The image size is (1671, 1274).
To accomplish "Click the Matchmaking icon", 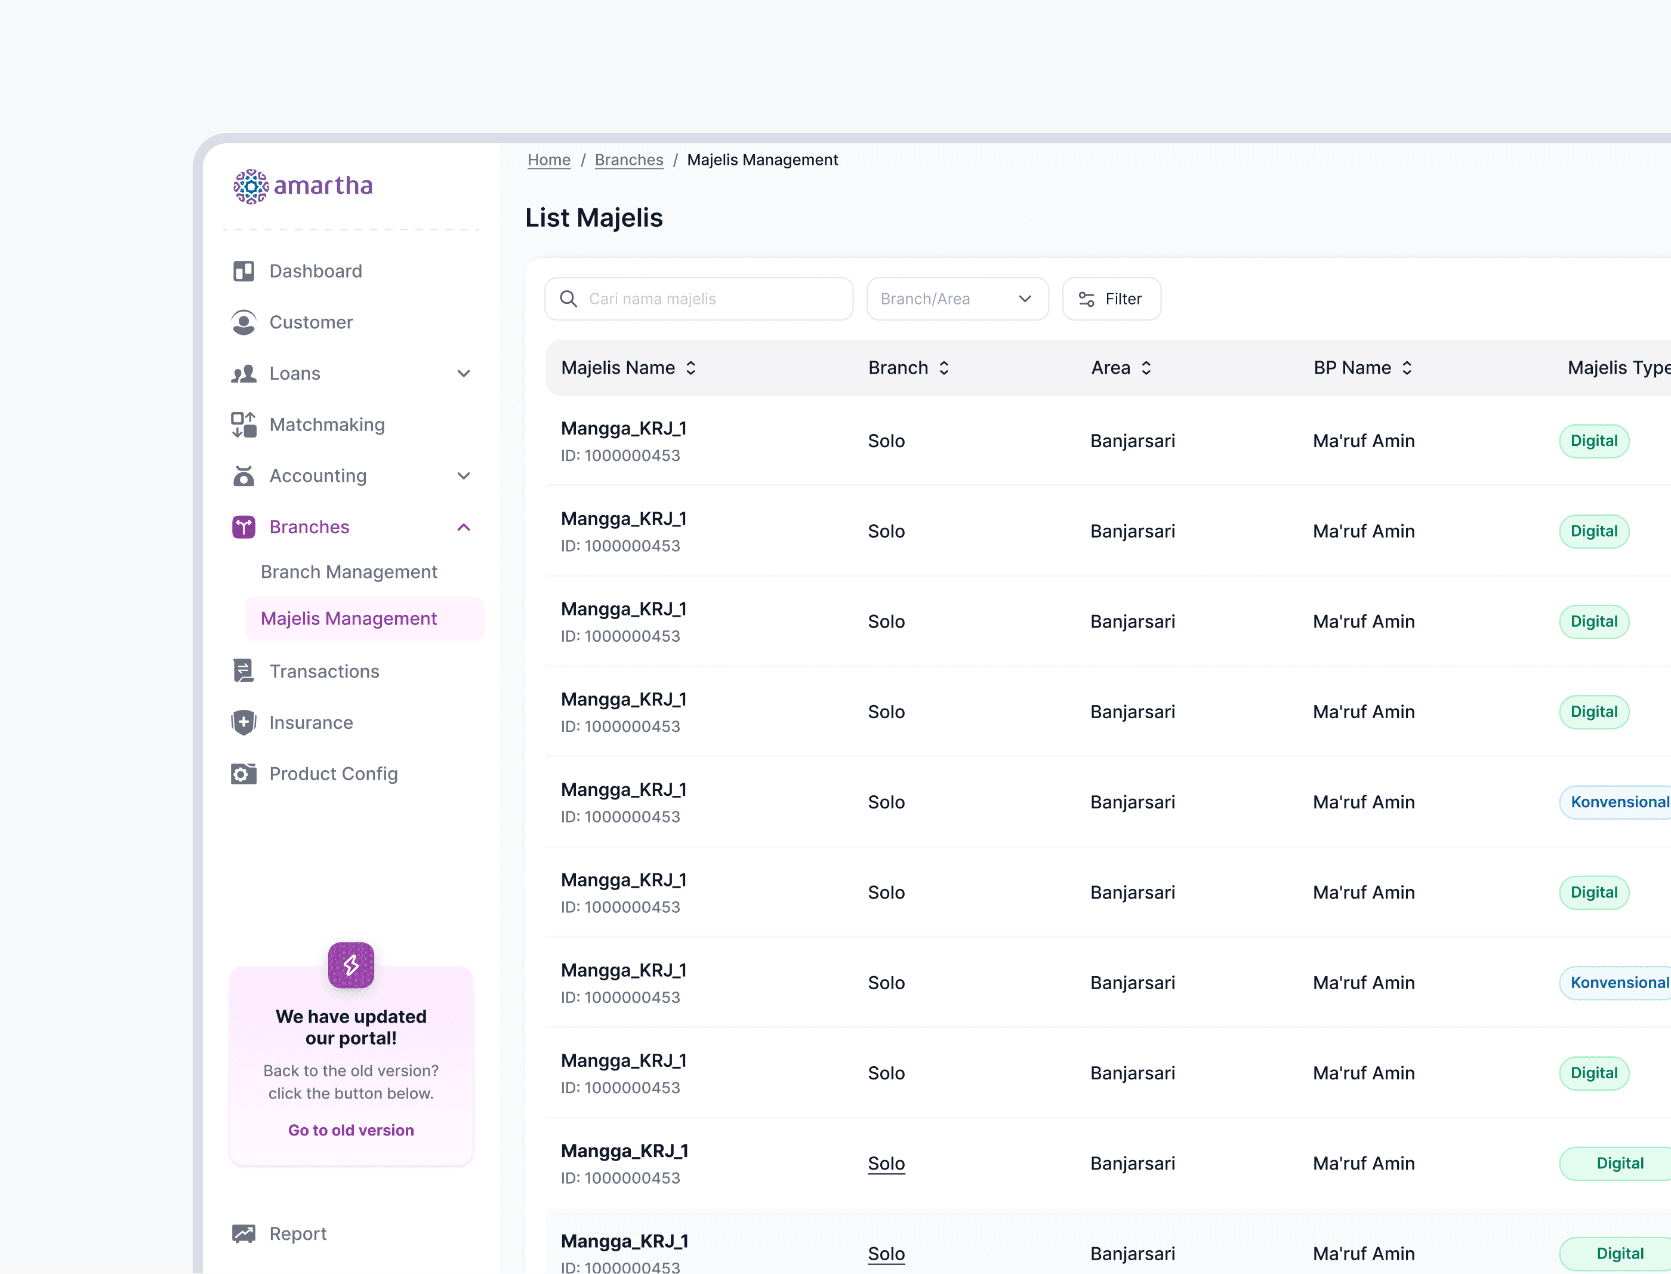I will (x=243, y=424).
